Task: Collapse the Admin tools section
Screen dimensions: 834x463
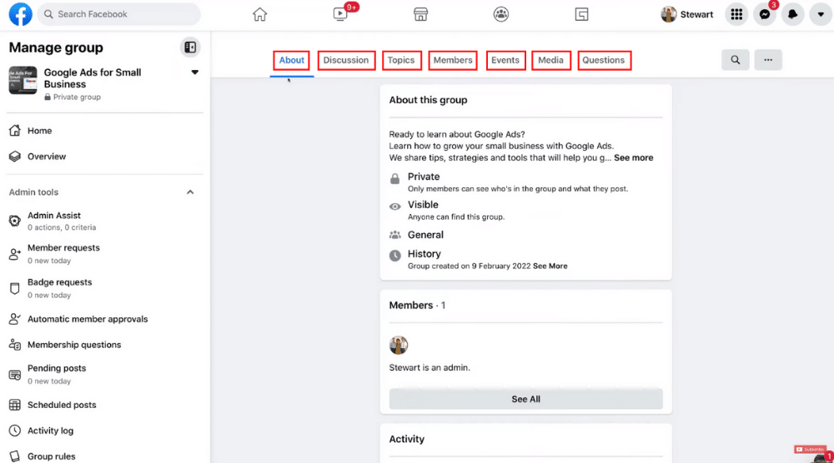Action: point(190,192)
